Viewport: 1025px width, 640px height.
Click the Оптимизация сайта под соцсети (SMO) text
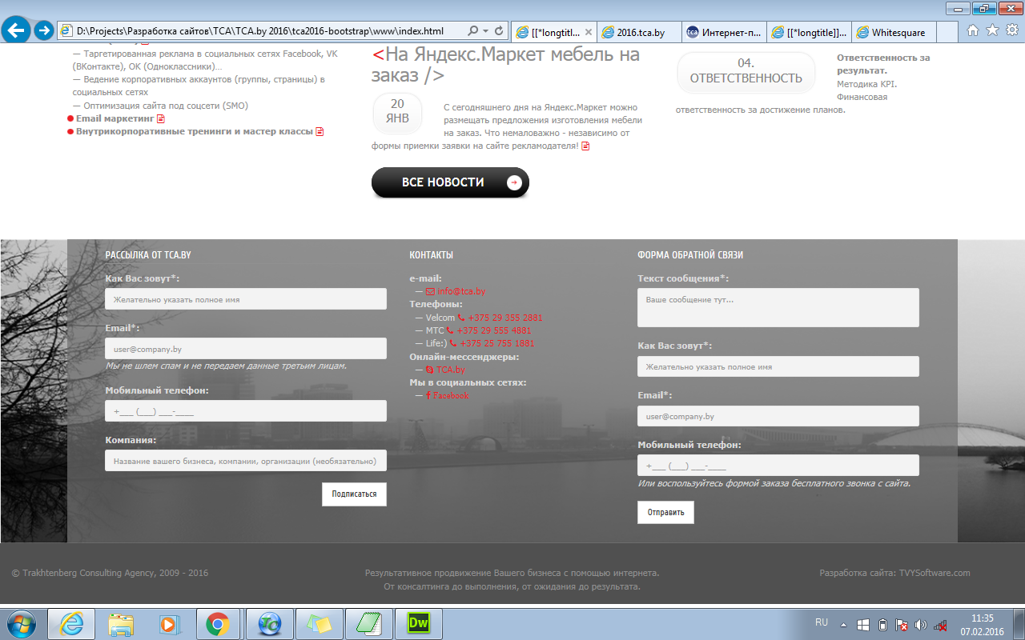pyautogui.click(x=167, y=106)
